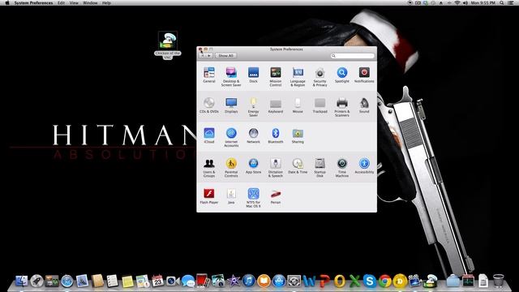Focus the System Preferences search field
Screen dimensions: 519x292
(353, 56)
